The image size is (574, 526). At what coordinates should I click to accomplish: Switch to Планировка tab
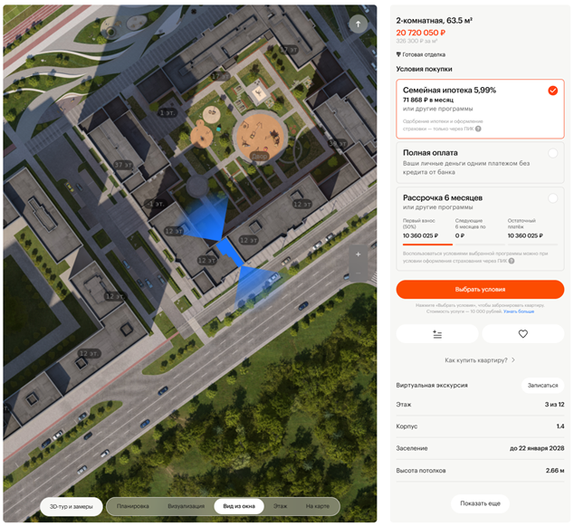[132, 506]
